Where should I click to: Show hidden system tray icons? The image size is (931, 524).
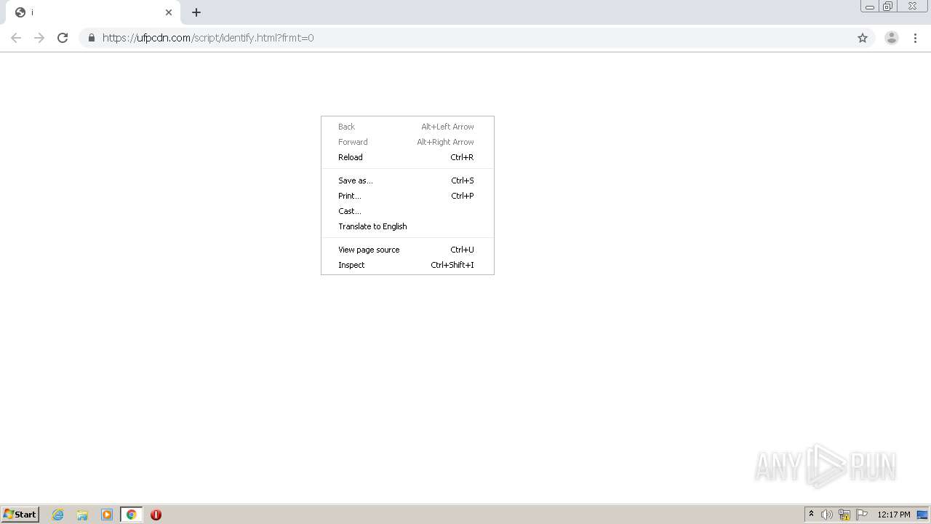tap(811, 515)
